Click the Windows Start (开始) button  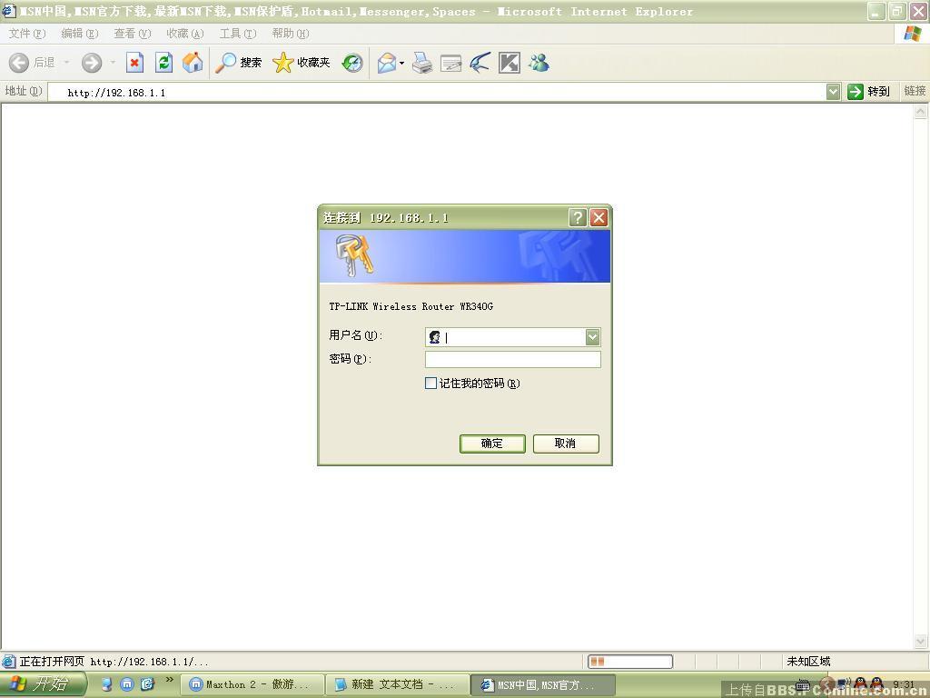pos(42,684)
